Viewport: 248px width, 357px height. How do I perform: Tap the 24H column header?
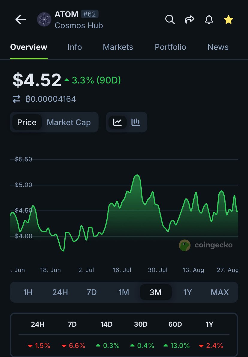tap(38, 324)
